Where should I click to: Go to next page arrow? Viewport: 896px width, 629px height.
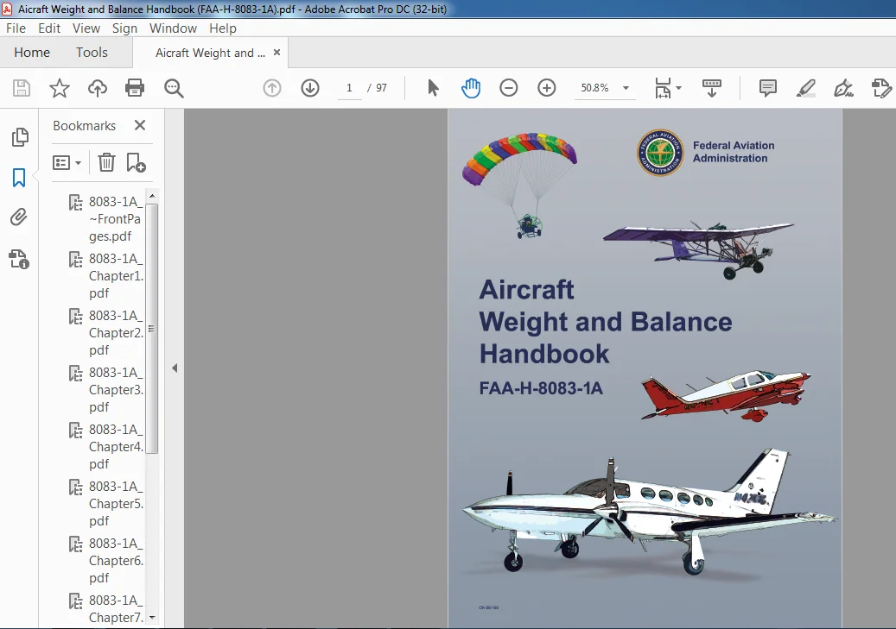coord(310,88)
